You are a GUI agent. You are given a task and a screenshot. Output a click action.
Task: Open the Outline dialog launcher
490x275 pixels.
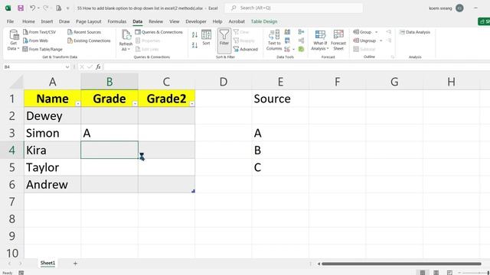[393, 57]
